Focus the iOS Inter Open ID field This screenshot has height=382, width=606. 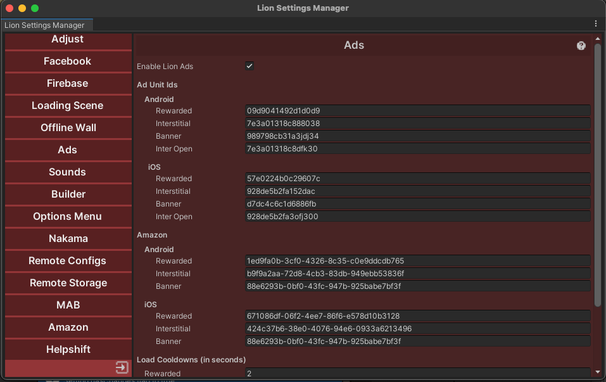(417, 217)
